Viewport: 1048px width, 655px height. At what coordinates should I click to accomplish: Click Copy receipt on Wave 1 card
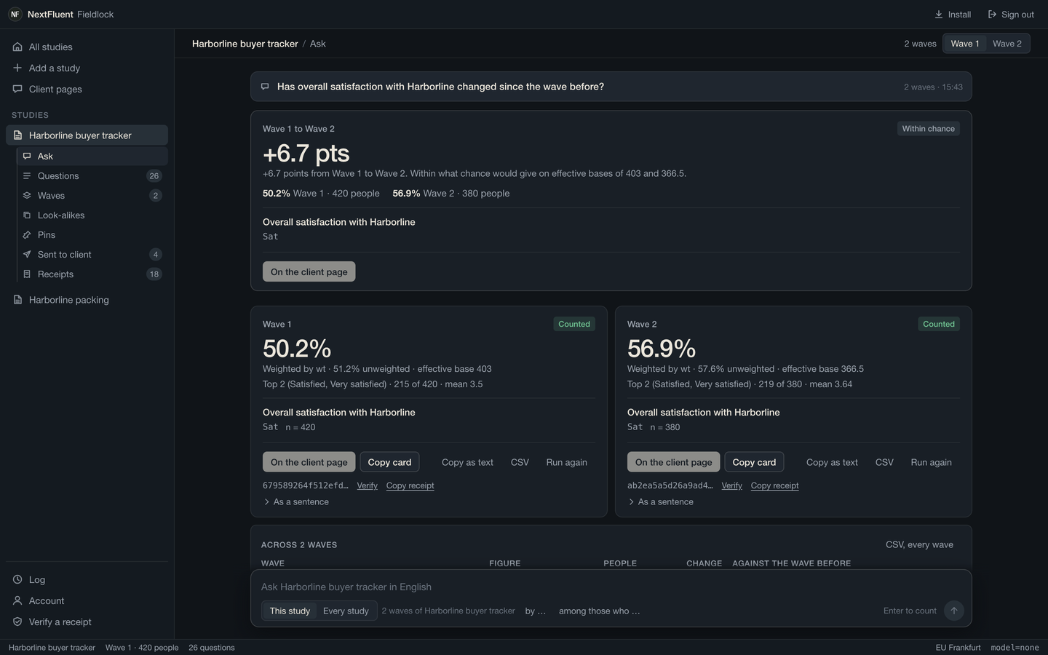[410, 485]
